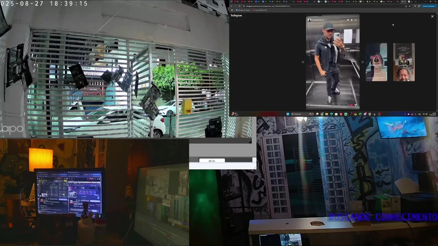Open the taskbar clock and date

click(x=433, y=114)
